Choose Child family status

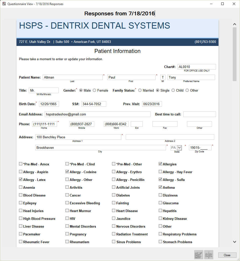pyautogui.click(x=173, y=90)
